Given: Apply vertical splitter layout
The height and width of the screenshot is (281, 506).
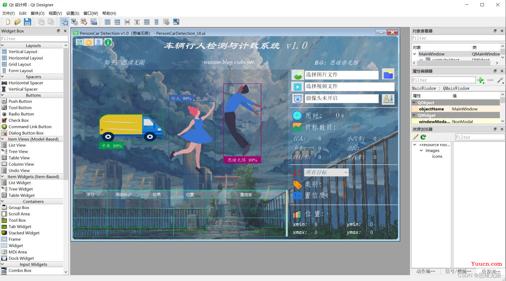Looking at the screenshot, I should pyautogui.click(x=137, y=22).
